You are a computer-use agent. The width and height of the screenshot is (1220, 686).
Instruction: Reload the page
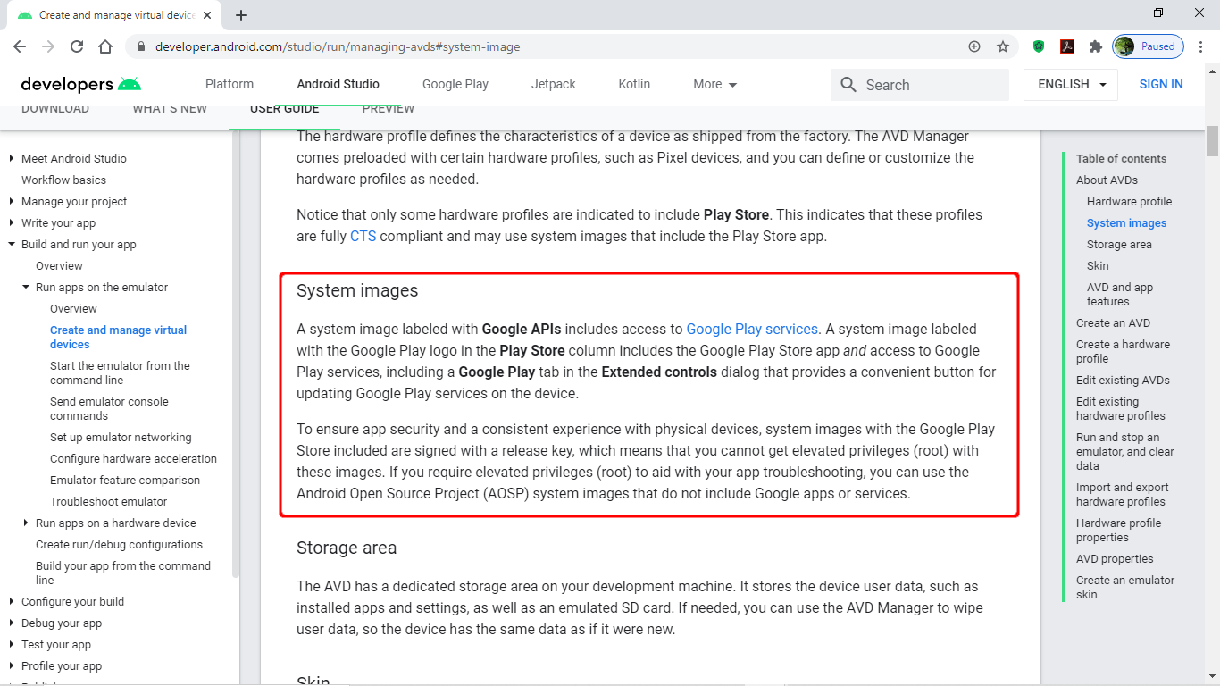click(x=77, y=46)
